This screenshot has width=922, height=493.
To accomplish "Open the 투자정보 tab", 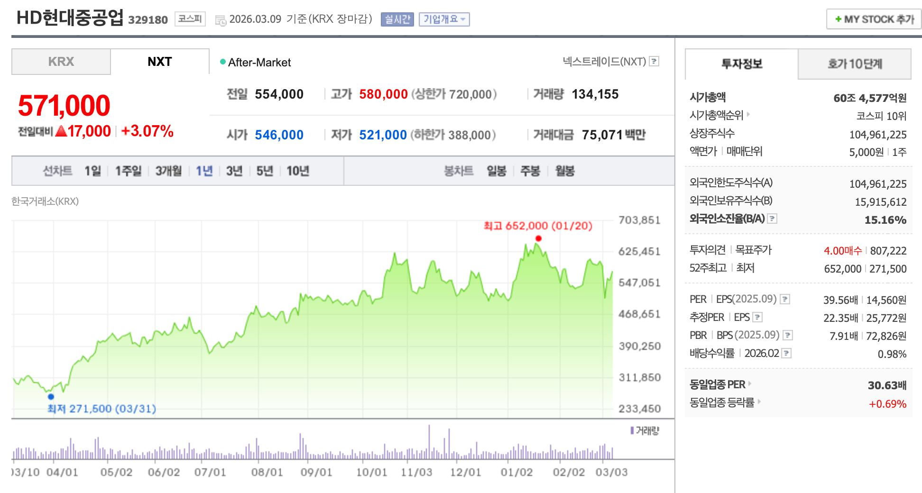I will coord(742,64).
